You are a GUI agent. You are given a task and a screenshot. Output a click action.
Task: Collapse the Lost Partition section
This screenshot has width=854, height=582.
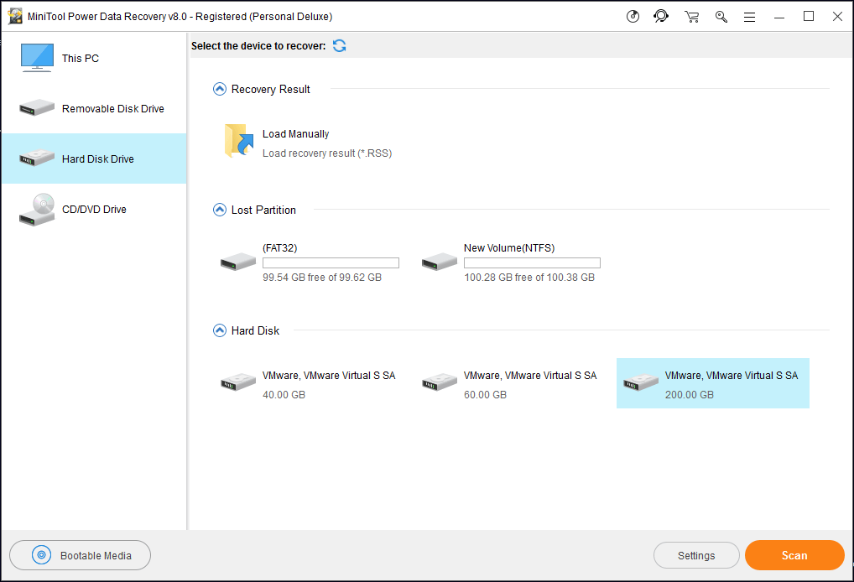(219, 210)
